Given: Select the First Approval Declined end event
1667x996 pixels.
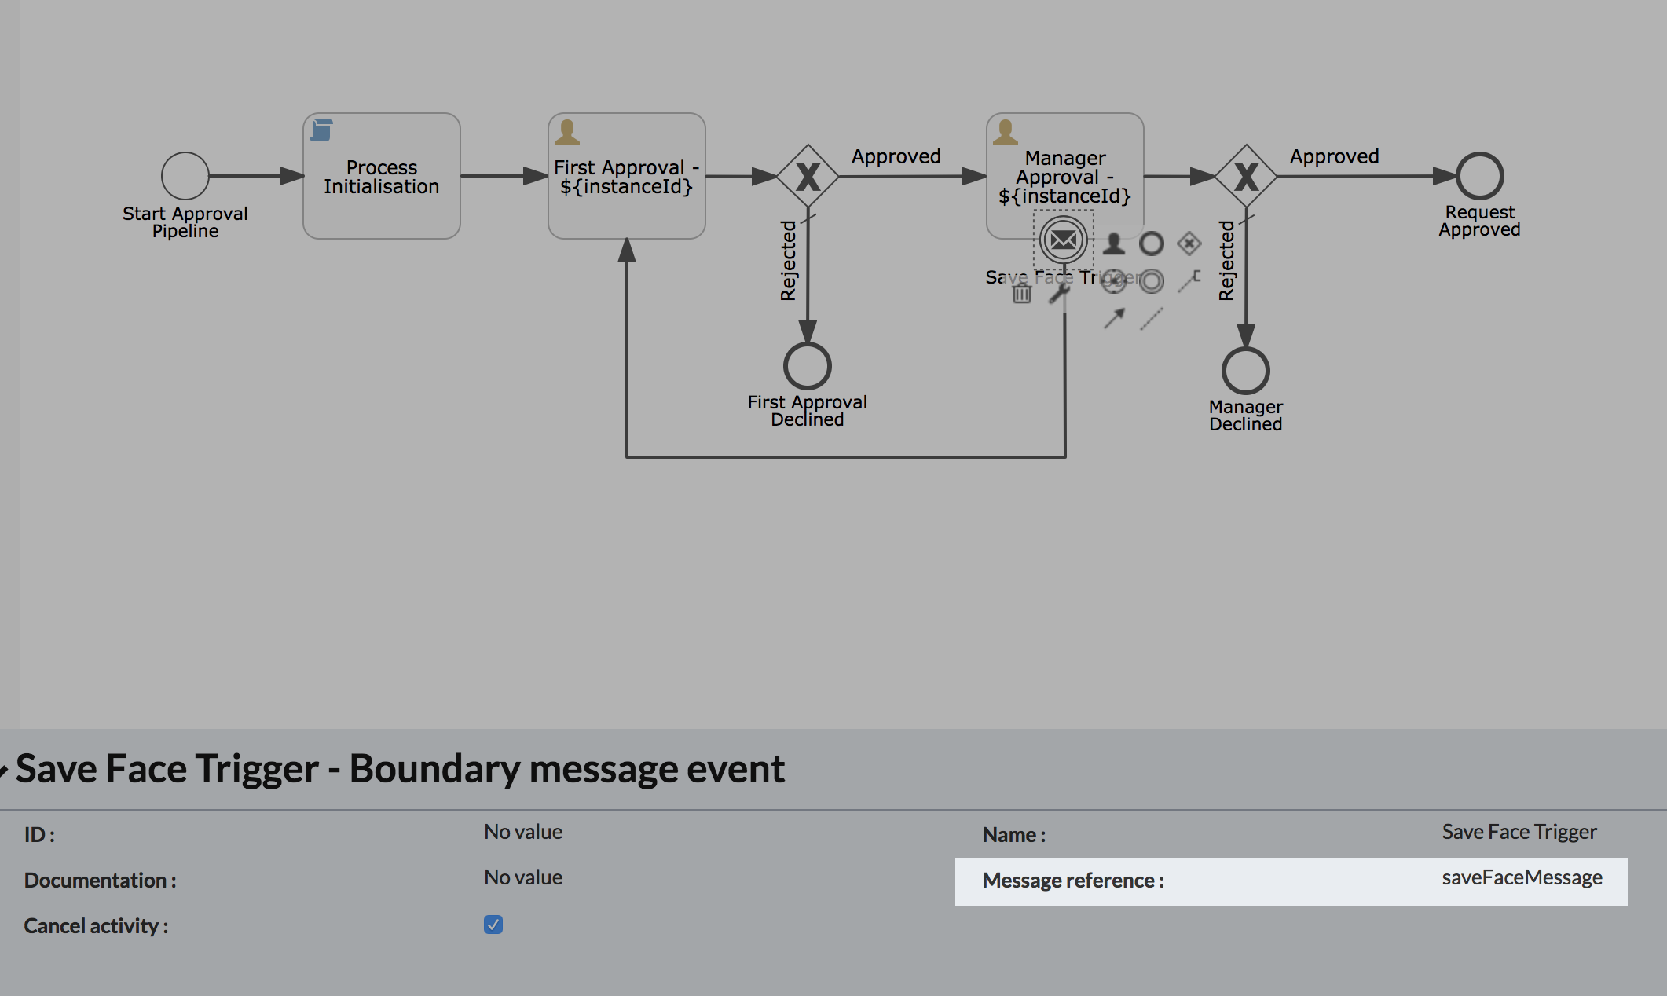Looking at the screenshot, I should click(x=808, y=366).
